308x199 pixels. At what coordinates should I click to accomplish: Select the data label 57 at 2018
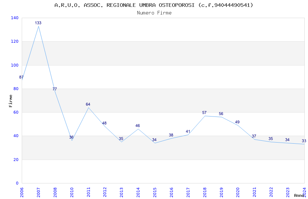[x=204, y=113]
